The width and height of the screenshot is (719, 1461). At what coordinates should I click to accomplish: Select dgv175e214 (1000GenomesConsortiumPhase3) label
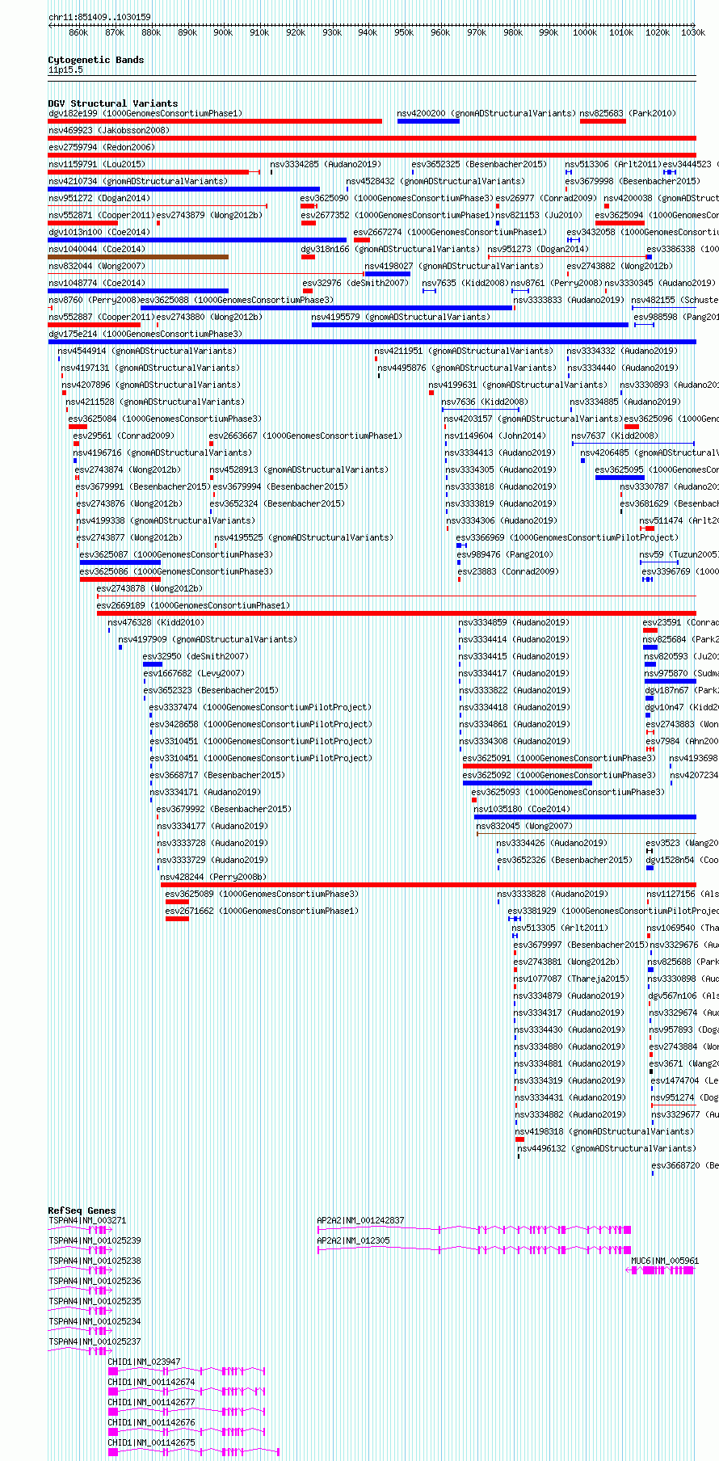[x=145, y=334]
